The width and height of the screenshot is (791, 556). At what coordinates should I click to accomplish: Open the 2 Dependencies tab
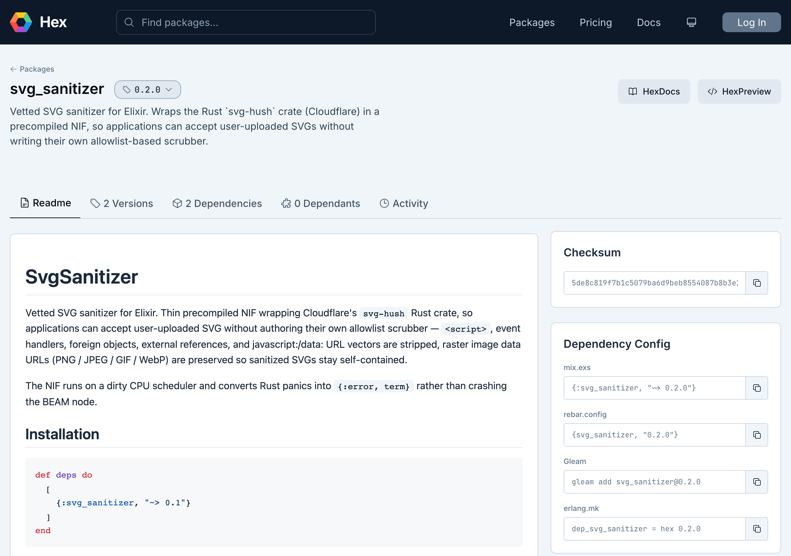tap(217, 204)
